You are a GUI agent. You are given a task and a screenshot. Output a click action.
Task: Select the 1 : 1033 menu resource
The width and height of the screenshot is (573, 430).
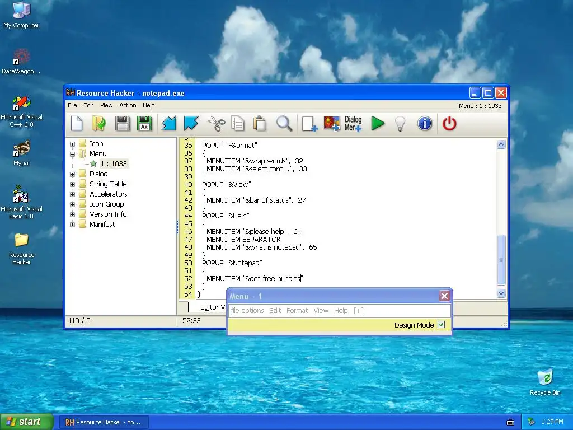(114, 164)
